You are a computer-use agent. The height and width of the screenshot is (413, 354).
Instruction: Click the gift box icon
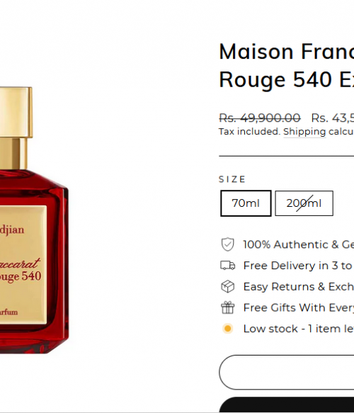(x=228, y=307)
